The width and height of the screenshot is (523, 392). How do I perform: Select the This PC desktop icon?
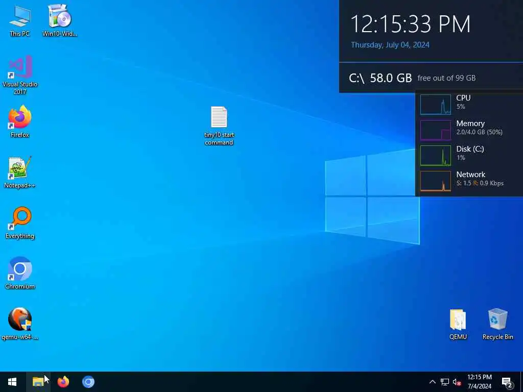(x=20, y=20)
